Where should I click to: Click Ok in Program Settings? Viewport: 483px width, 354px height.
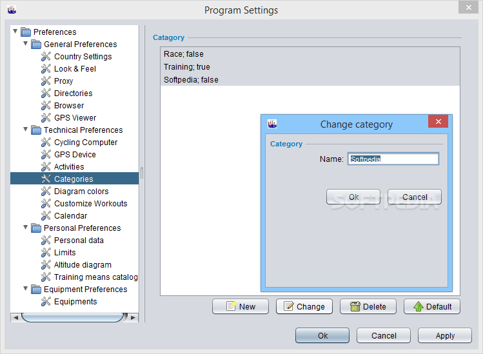[322, 335]
